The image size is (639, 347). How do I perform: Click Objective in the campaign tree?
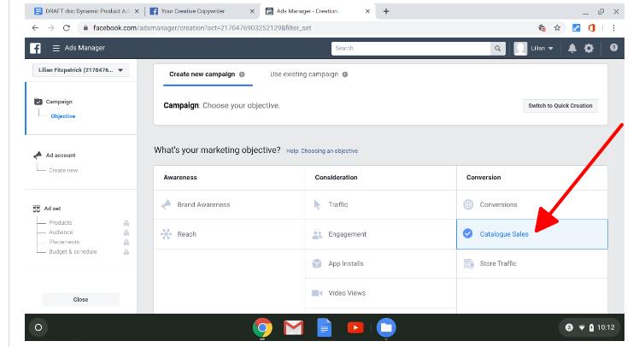point(62,116)
